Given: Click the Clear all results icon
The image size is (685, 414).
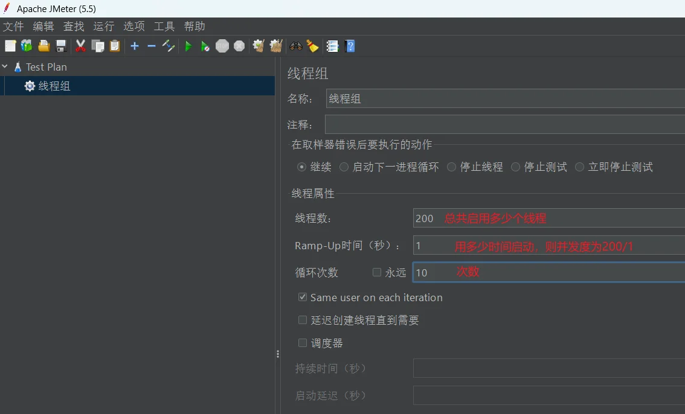Looking at the screenshot, I should point(275,46).
